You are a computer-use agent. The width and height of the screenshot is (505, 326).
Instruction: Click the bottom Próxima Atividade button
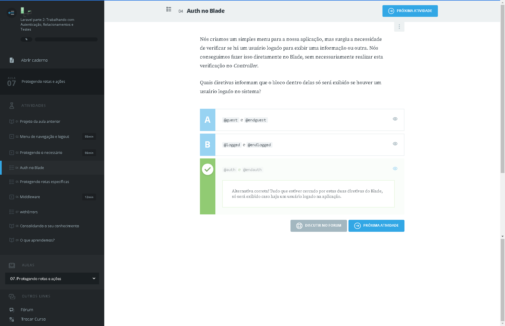pyautogui.click(x=376, y=226)
